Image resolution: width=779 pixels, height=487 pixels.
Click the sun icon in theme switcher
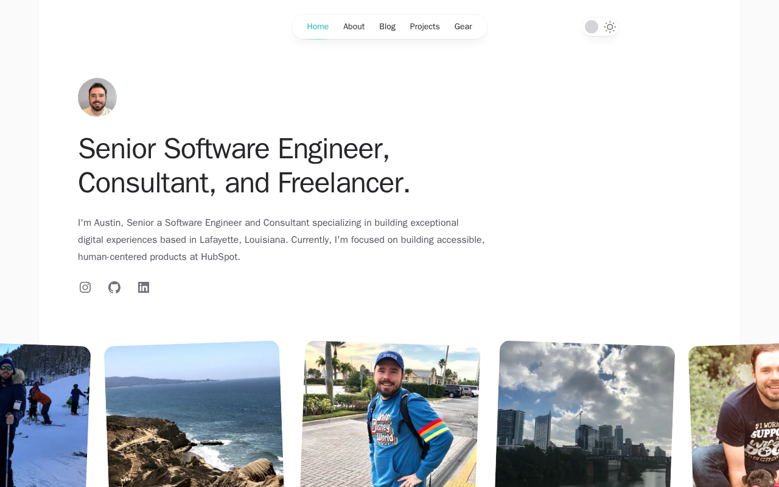click(x=610, y=27)
